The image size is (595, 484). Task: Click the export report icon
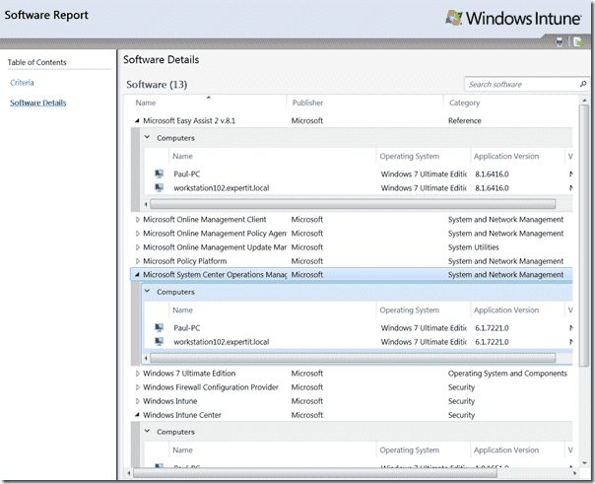click(x=578, y=41)
